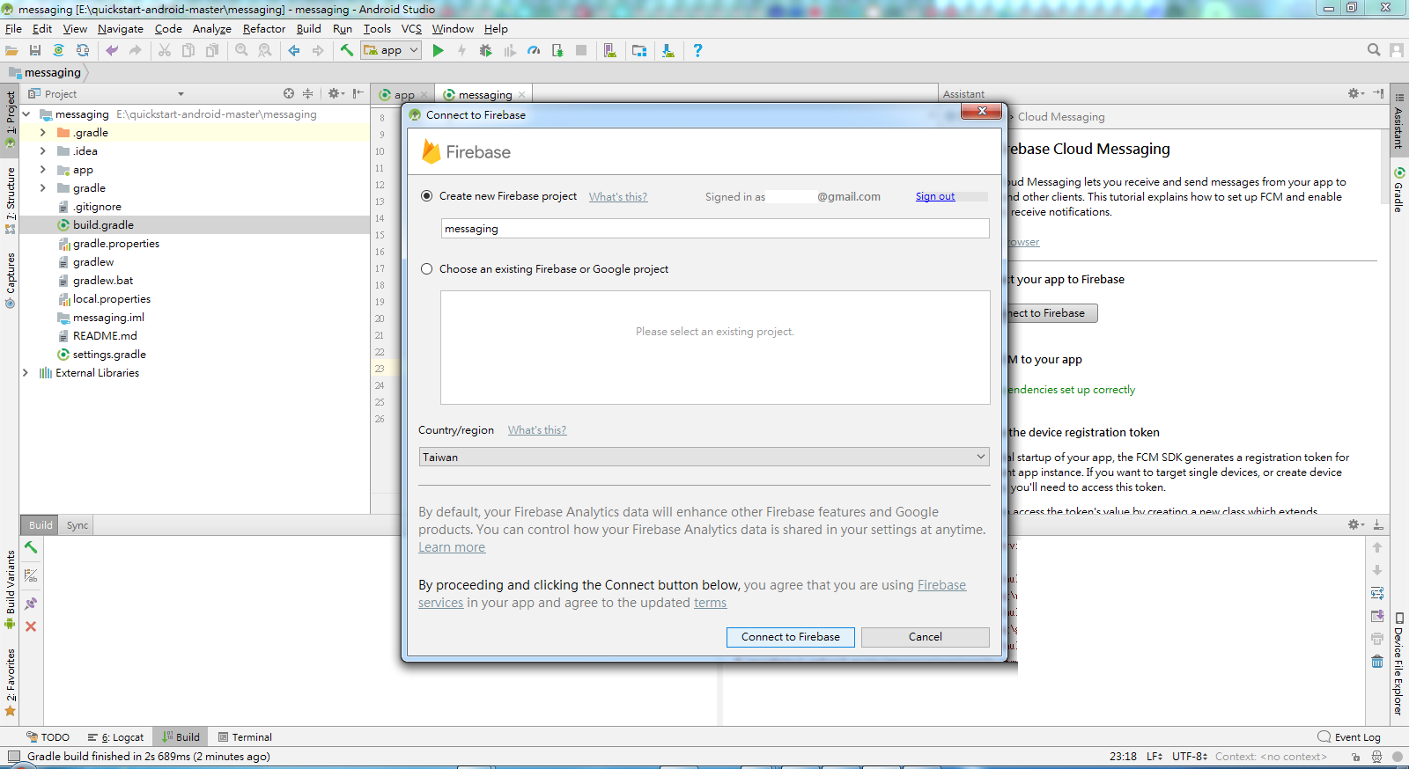Viewport: 1409px width, 769px height.
Task: Open Device File Explorer side tab
Action: coord(1398,663)
